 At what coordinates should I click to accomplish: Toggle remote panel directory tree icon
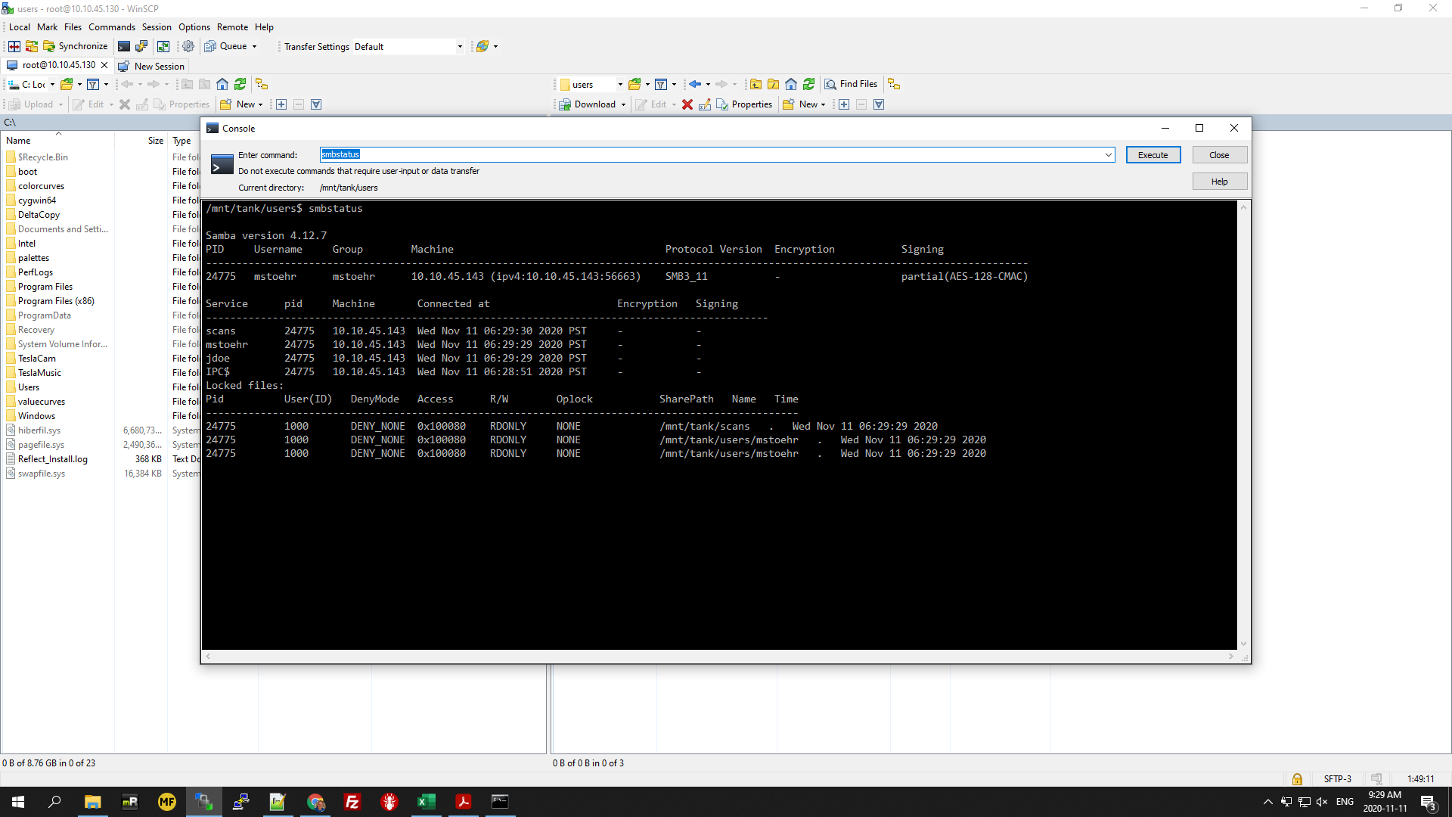pos(894,84)
